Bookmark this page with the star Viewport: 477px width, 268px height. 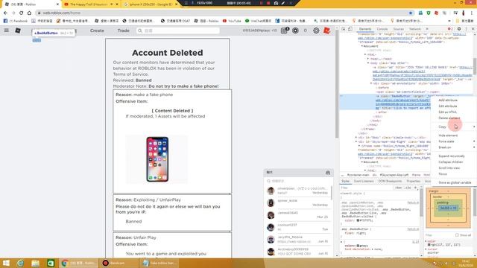point(411,13)
